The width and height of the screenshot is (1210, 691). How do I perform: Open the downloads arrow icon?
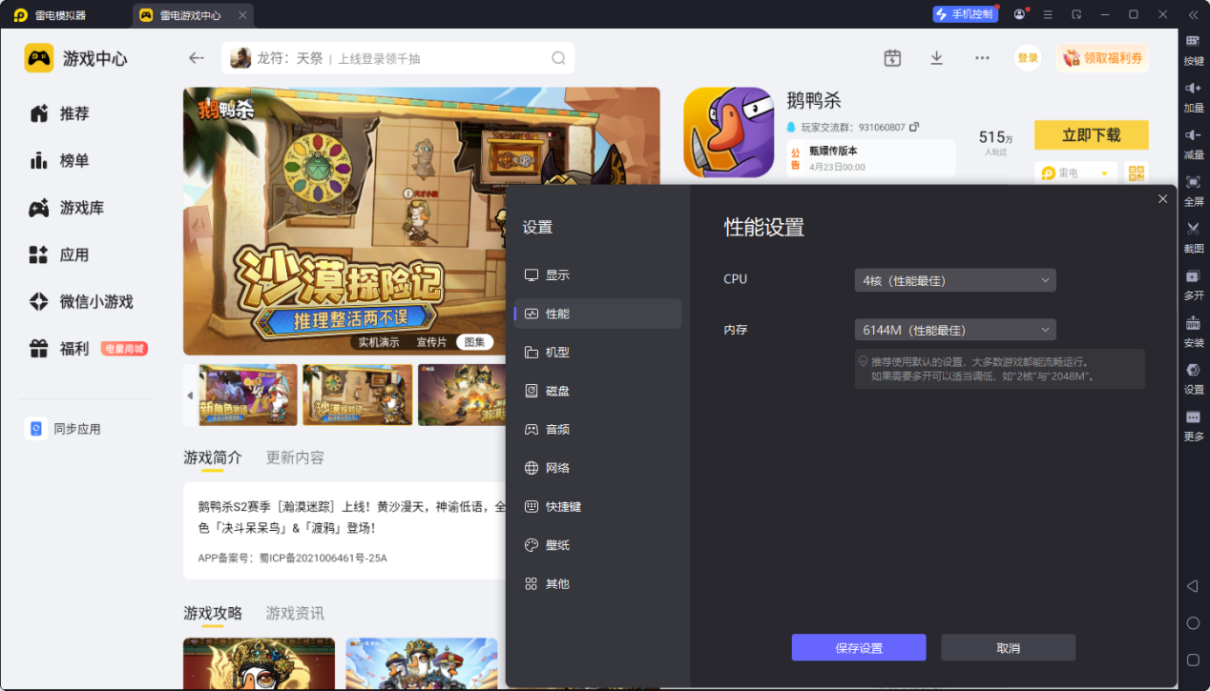[x=937, y=58]
